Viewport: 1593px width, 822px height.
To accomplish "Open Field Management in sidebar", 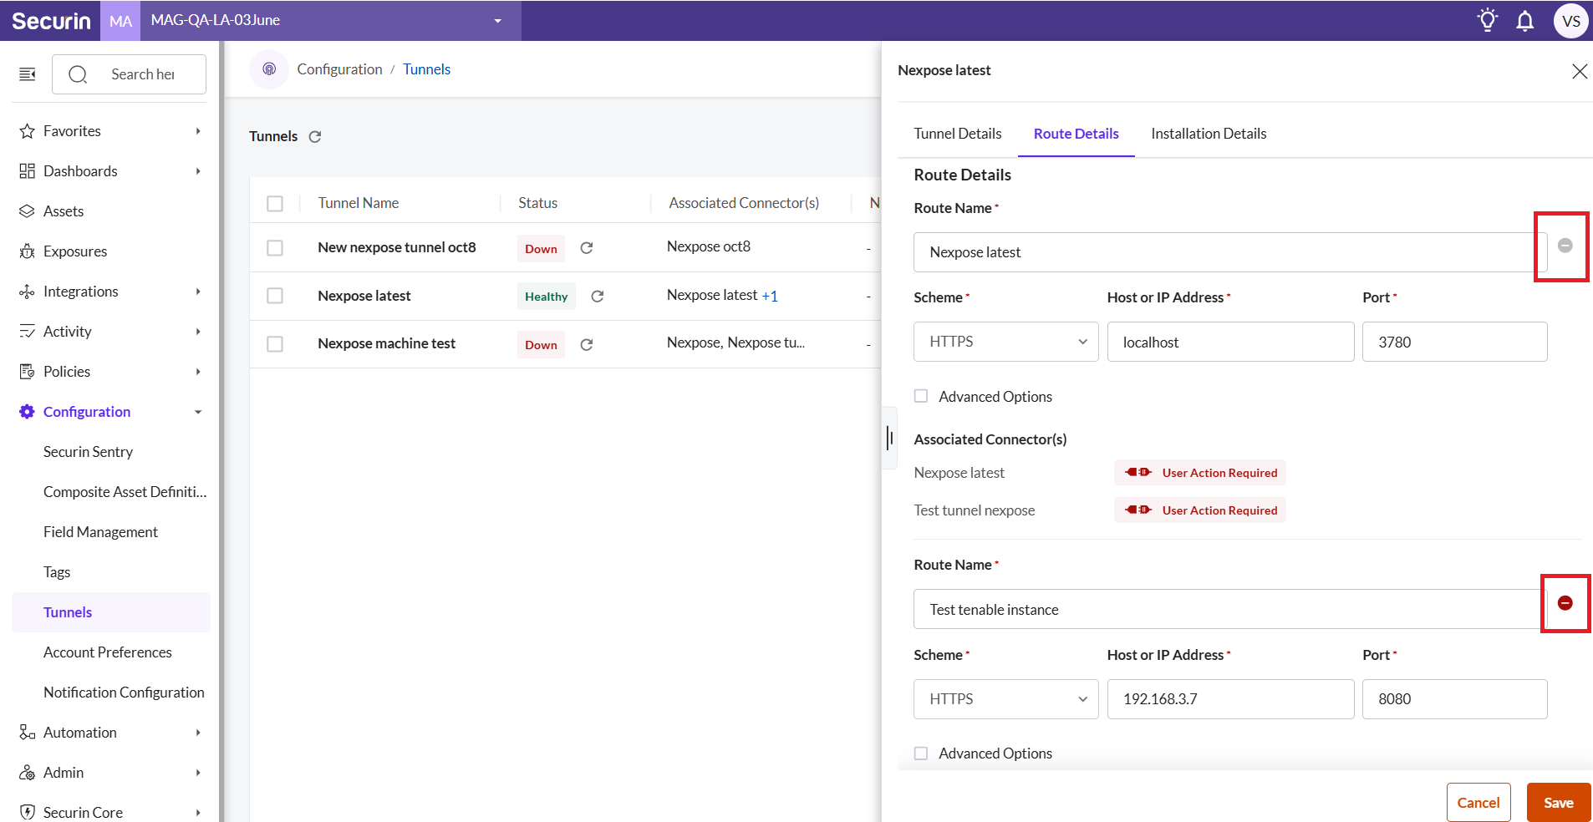I will (x=100, y=532).
